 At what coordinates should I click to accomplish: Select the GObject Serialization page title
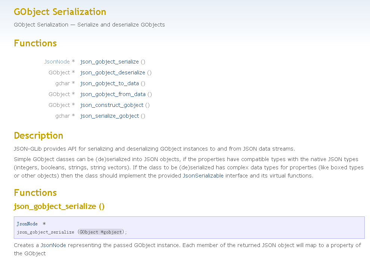(60, 12)
